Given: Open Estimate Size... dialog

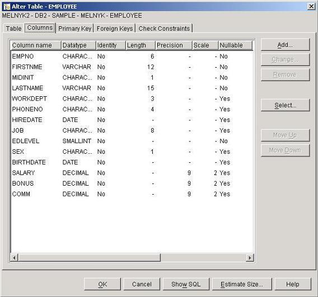Looking at the screenshot, I should [x=242, y=284].
